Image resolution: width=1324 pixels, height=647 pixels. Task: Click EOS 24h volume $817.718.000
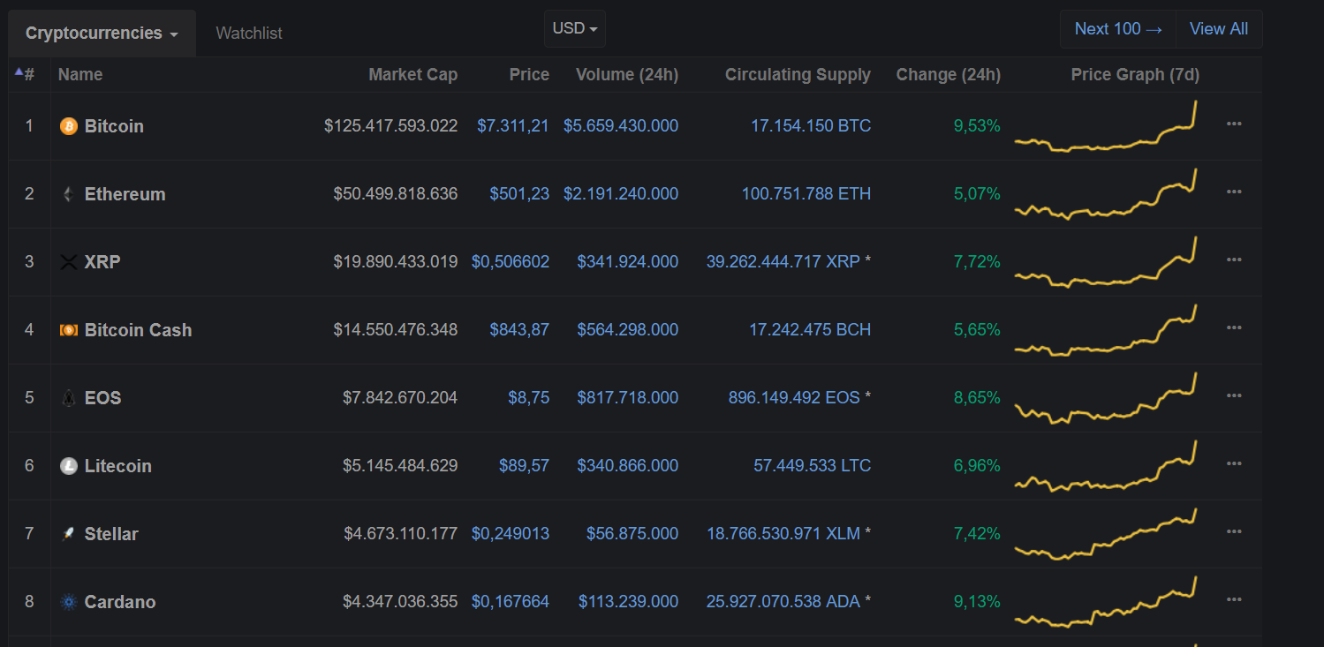point(628,398)
